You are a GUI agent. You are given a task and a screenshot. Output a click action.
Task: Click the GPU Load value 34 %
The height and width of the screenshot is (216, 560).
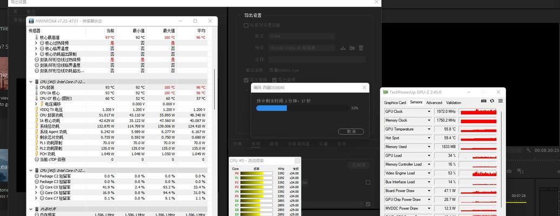(x=446, y=156)
